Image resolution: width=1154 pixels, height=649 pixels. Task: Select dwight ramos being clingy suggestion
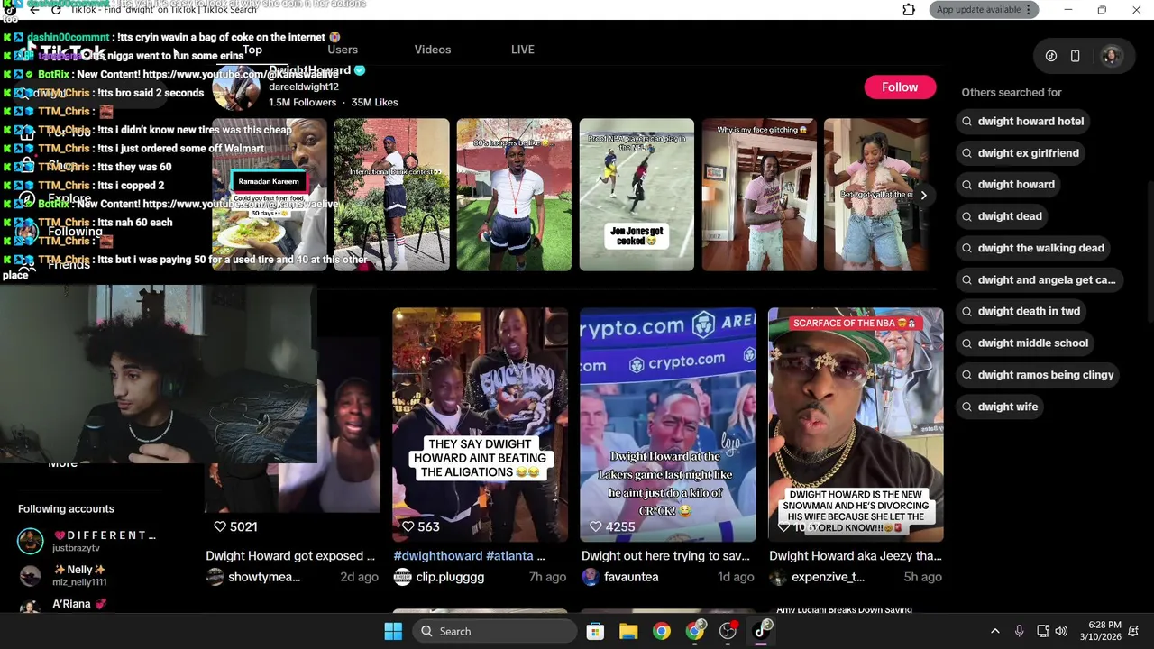[x=1037, y=375]
